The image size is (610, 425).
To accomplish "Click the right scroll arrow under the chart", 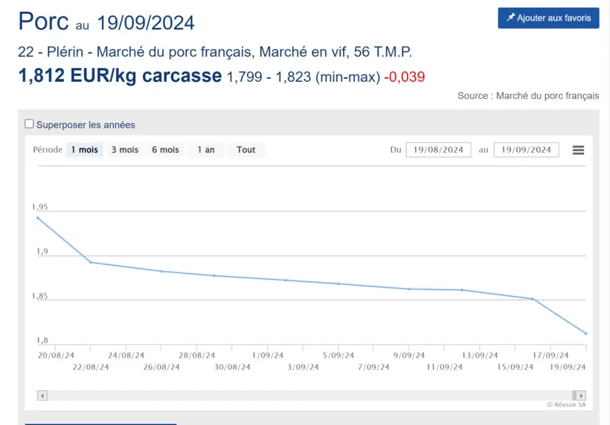I will 580,395.
